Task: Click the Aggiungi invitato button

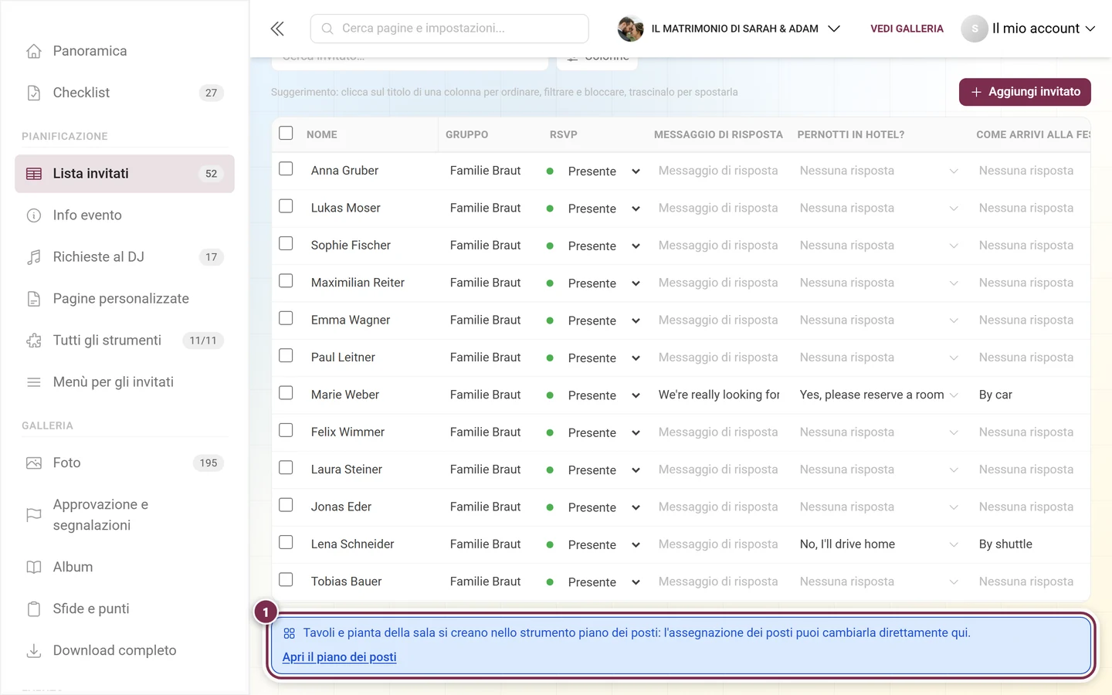Action: 1025,92
